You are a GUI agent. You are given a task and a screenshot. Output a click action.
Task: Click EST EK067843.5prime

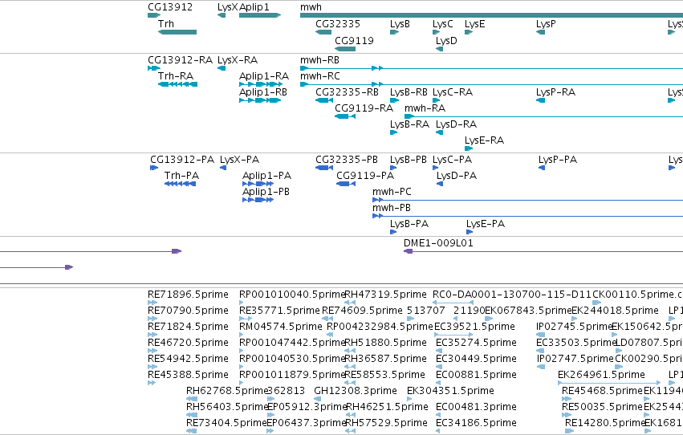(527, 311)
